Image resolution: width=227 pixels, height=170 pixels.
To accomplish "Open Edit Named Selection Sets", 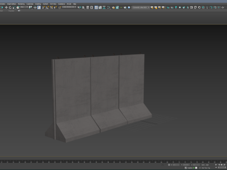I will (60, 8).
